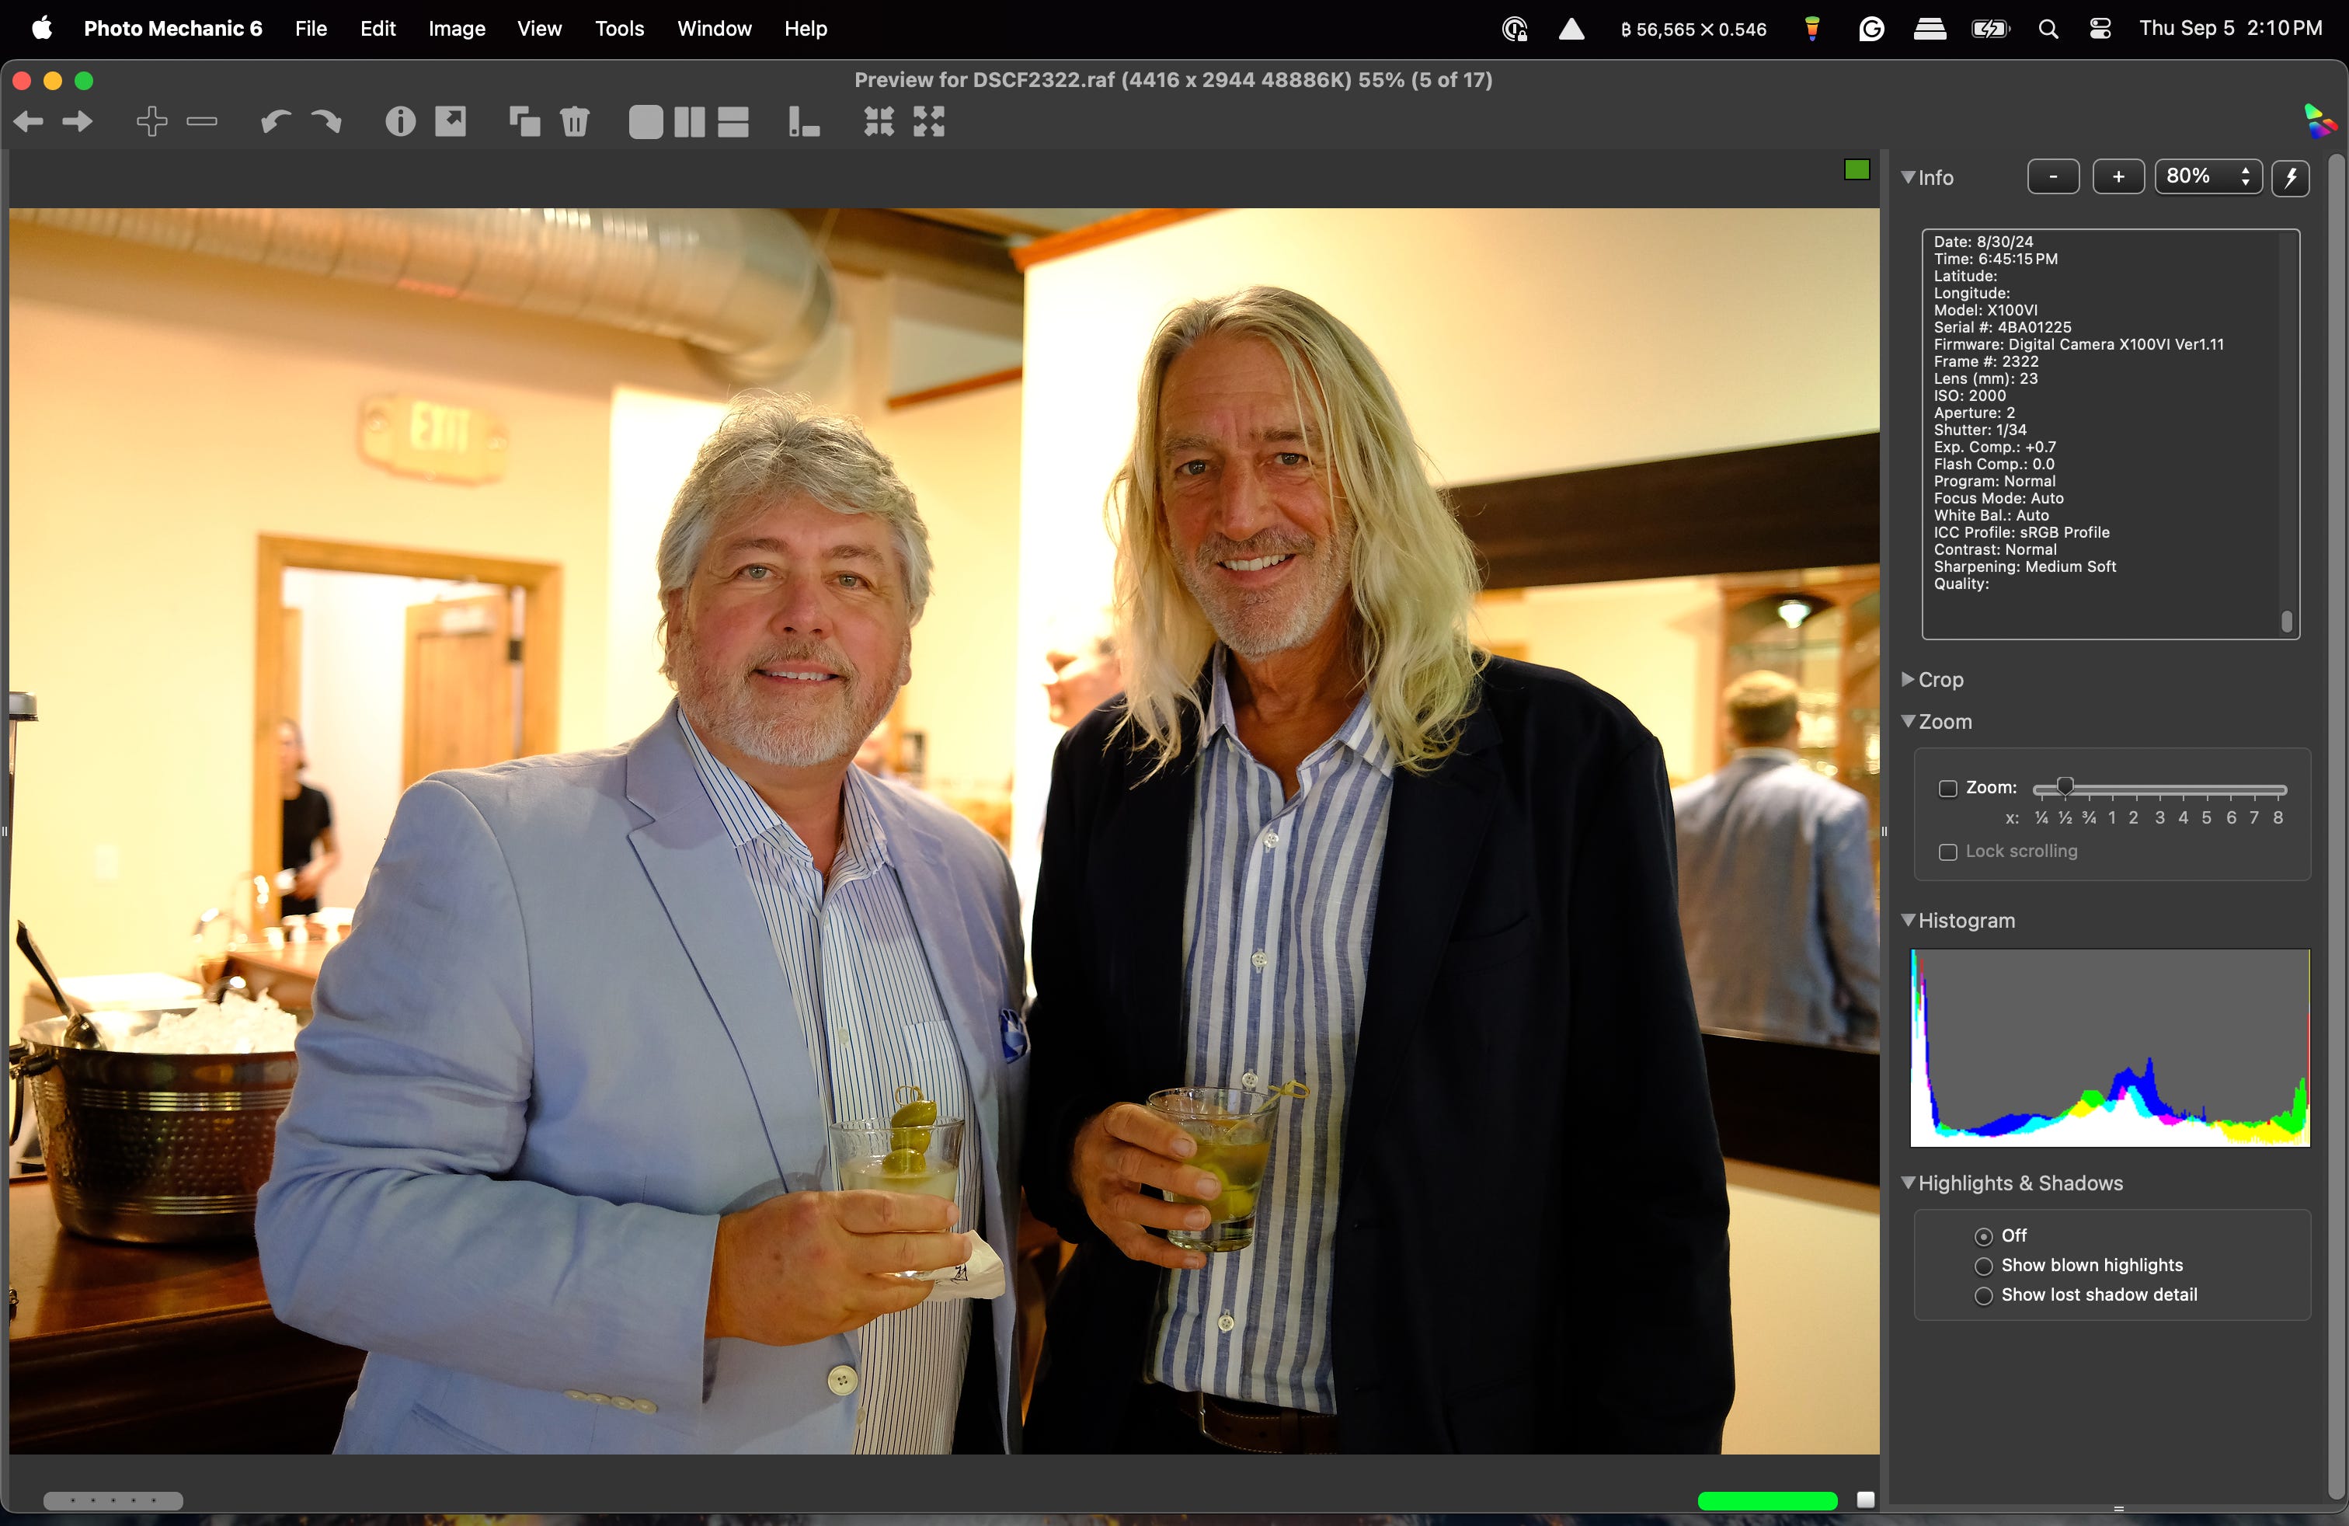The image size is (2349, 1526).
Task: Click the lightning bolt button in Info
Action: pos(2291,178)
